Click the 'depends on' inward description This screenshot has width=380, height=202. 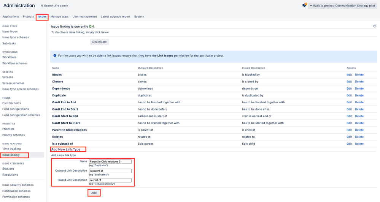[250, 88]
